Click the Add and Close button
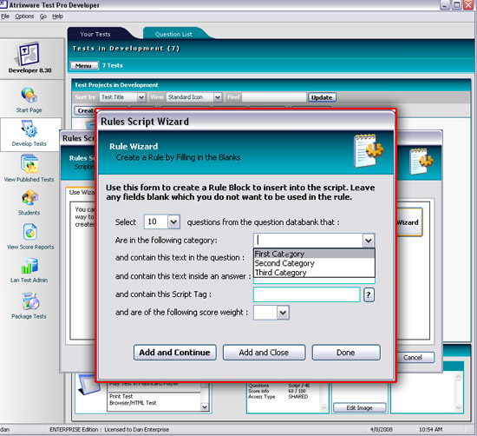This screenshot has height=436, width=477. (x=264, y=353)
